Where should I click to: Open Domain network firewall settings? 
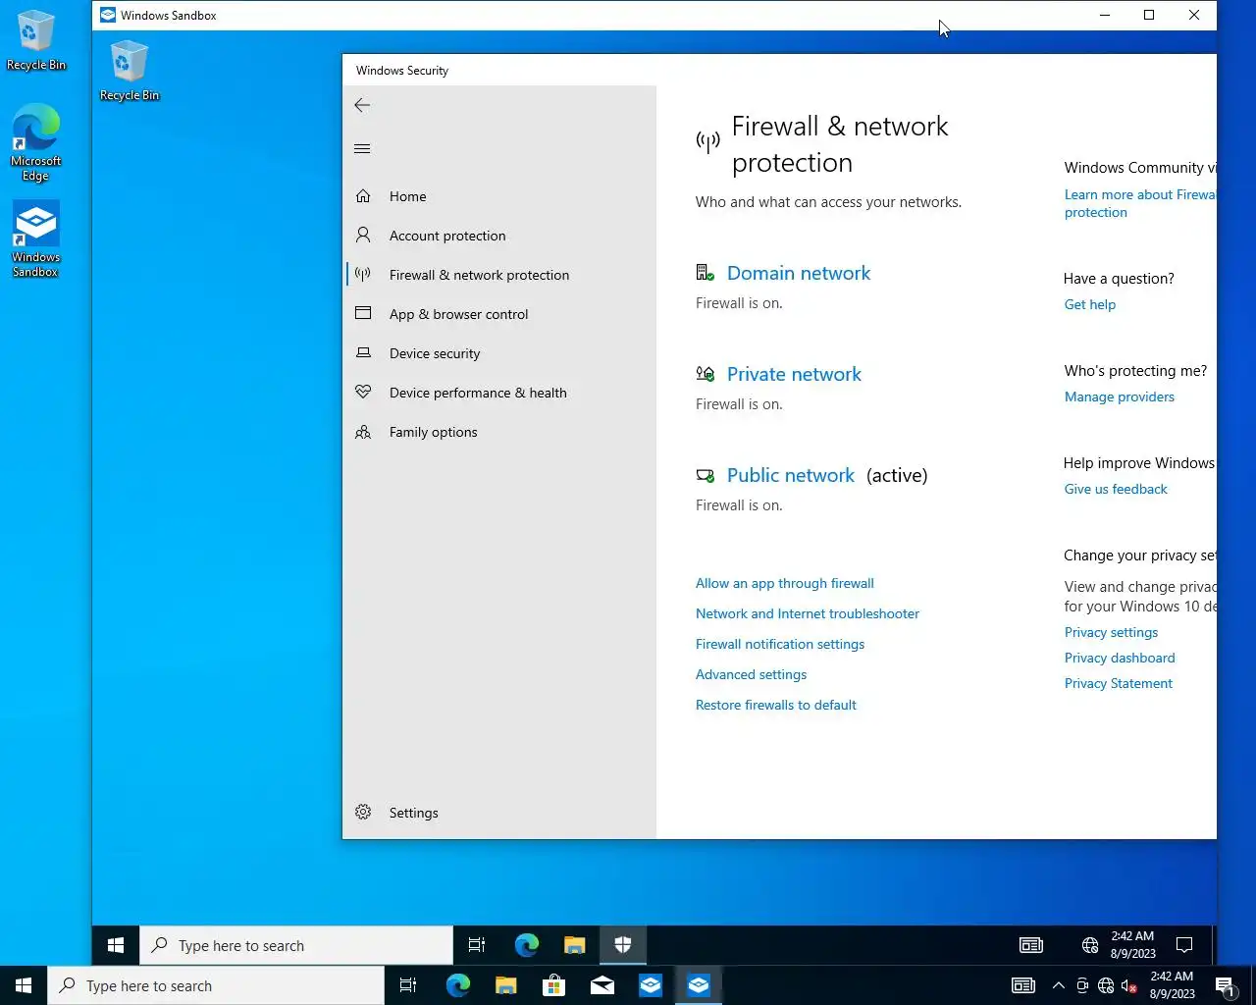coord(799,273)
